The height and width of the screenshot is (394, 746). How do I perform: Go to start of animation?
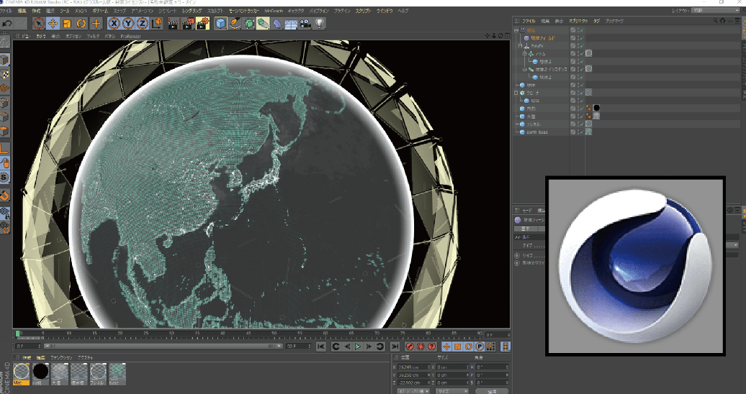321,347
